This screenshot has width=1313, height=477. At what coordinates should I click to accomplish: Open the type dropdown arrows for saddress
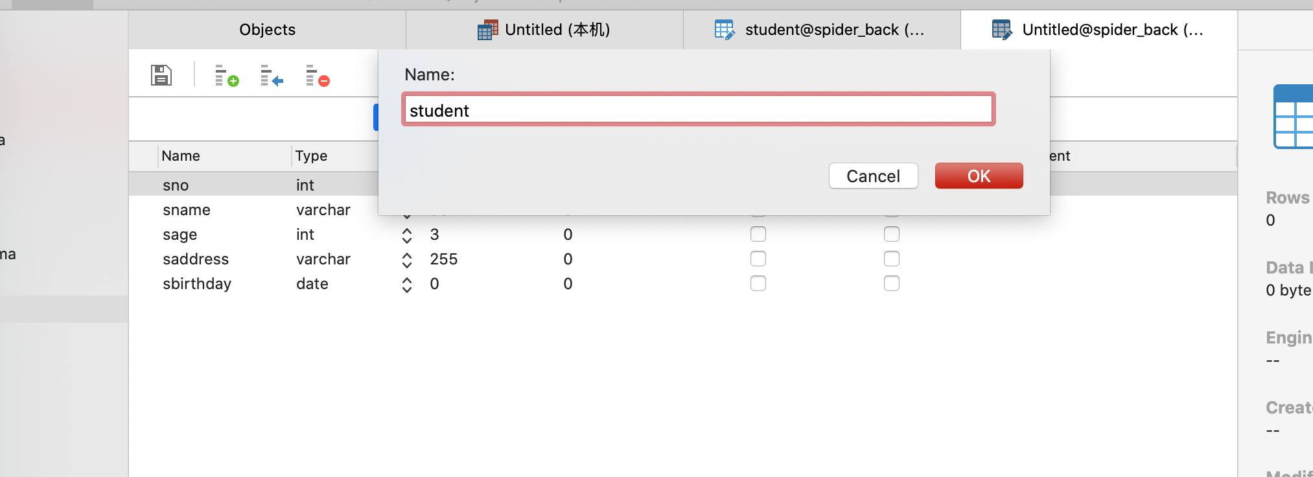407,259
